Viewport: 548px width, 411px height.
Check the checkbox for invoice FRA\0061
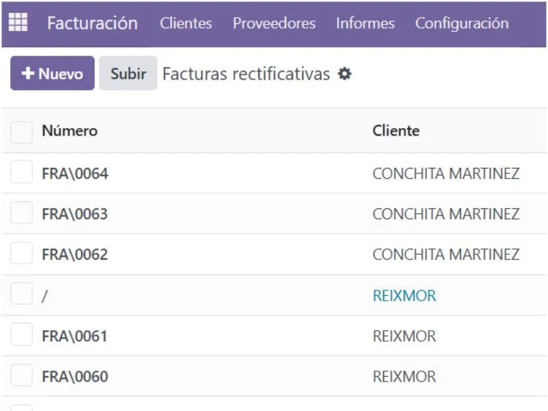click(x=21, y=335)
